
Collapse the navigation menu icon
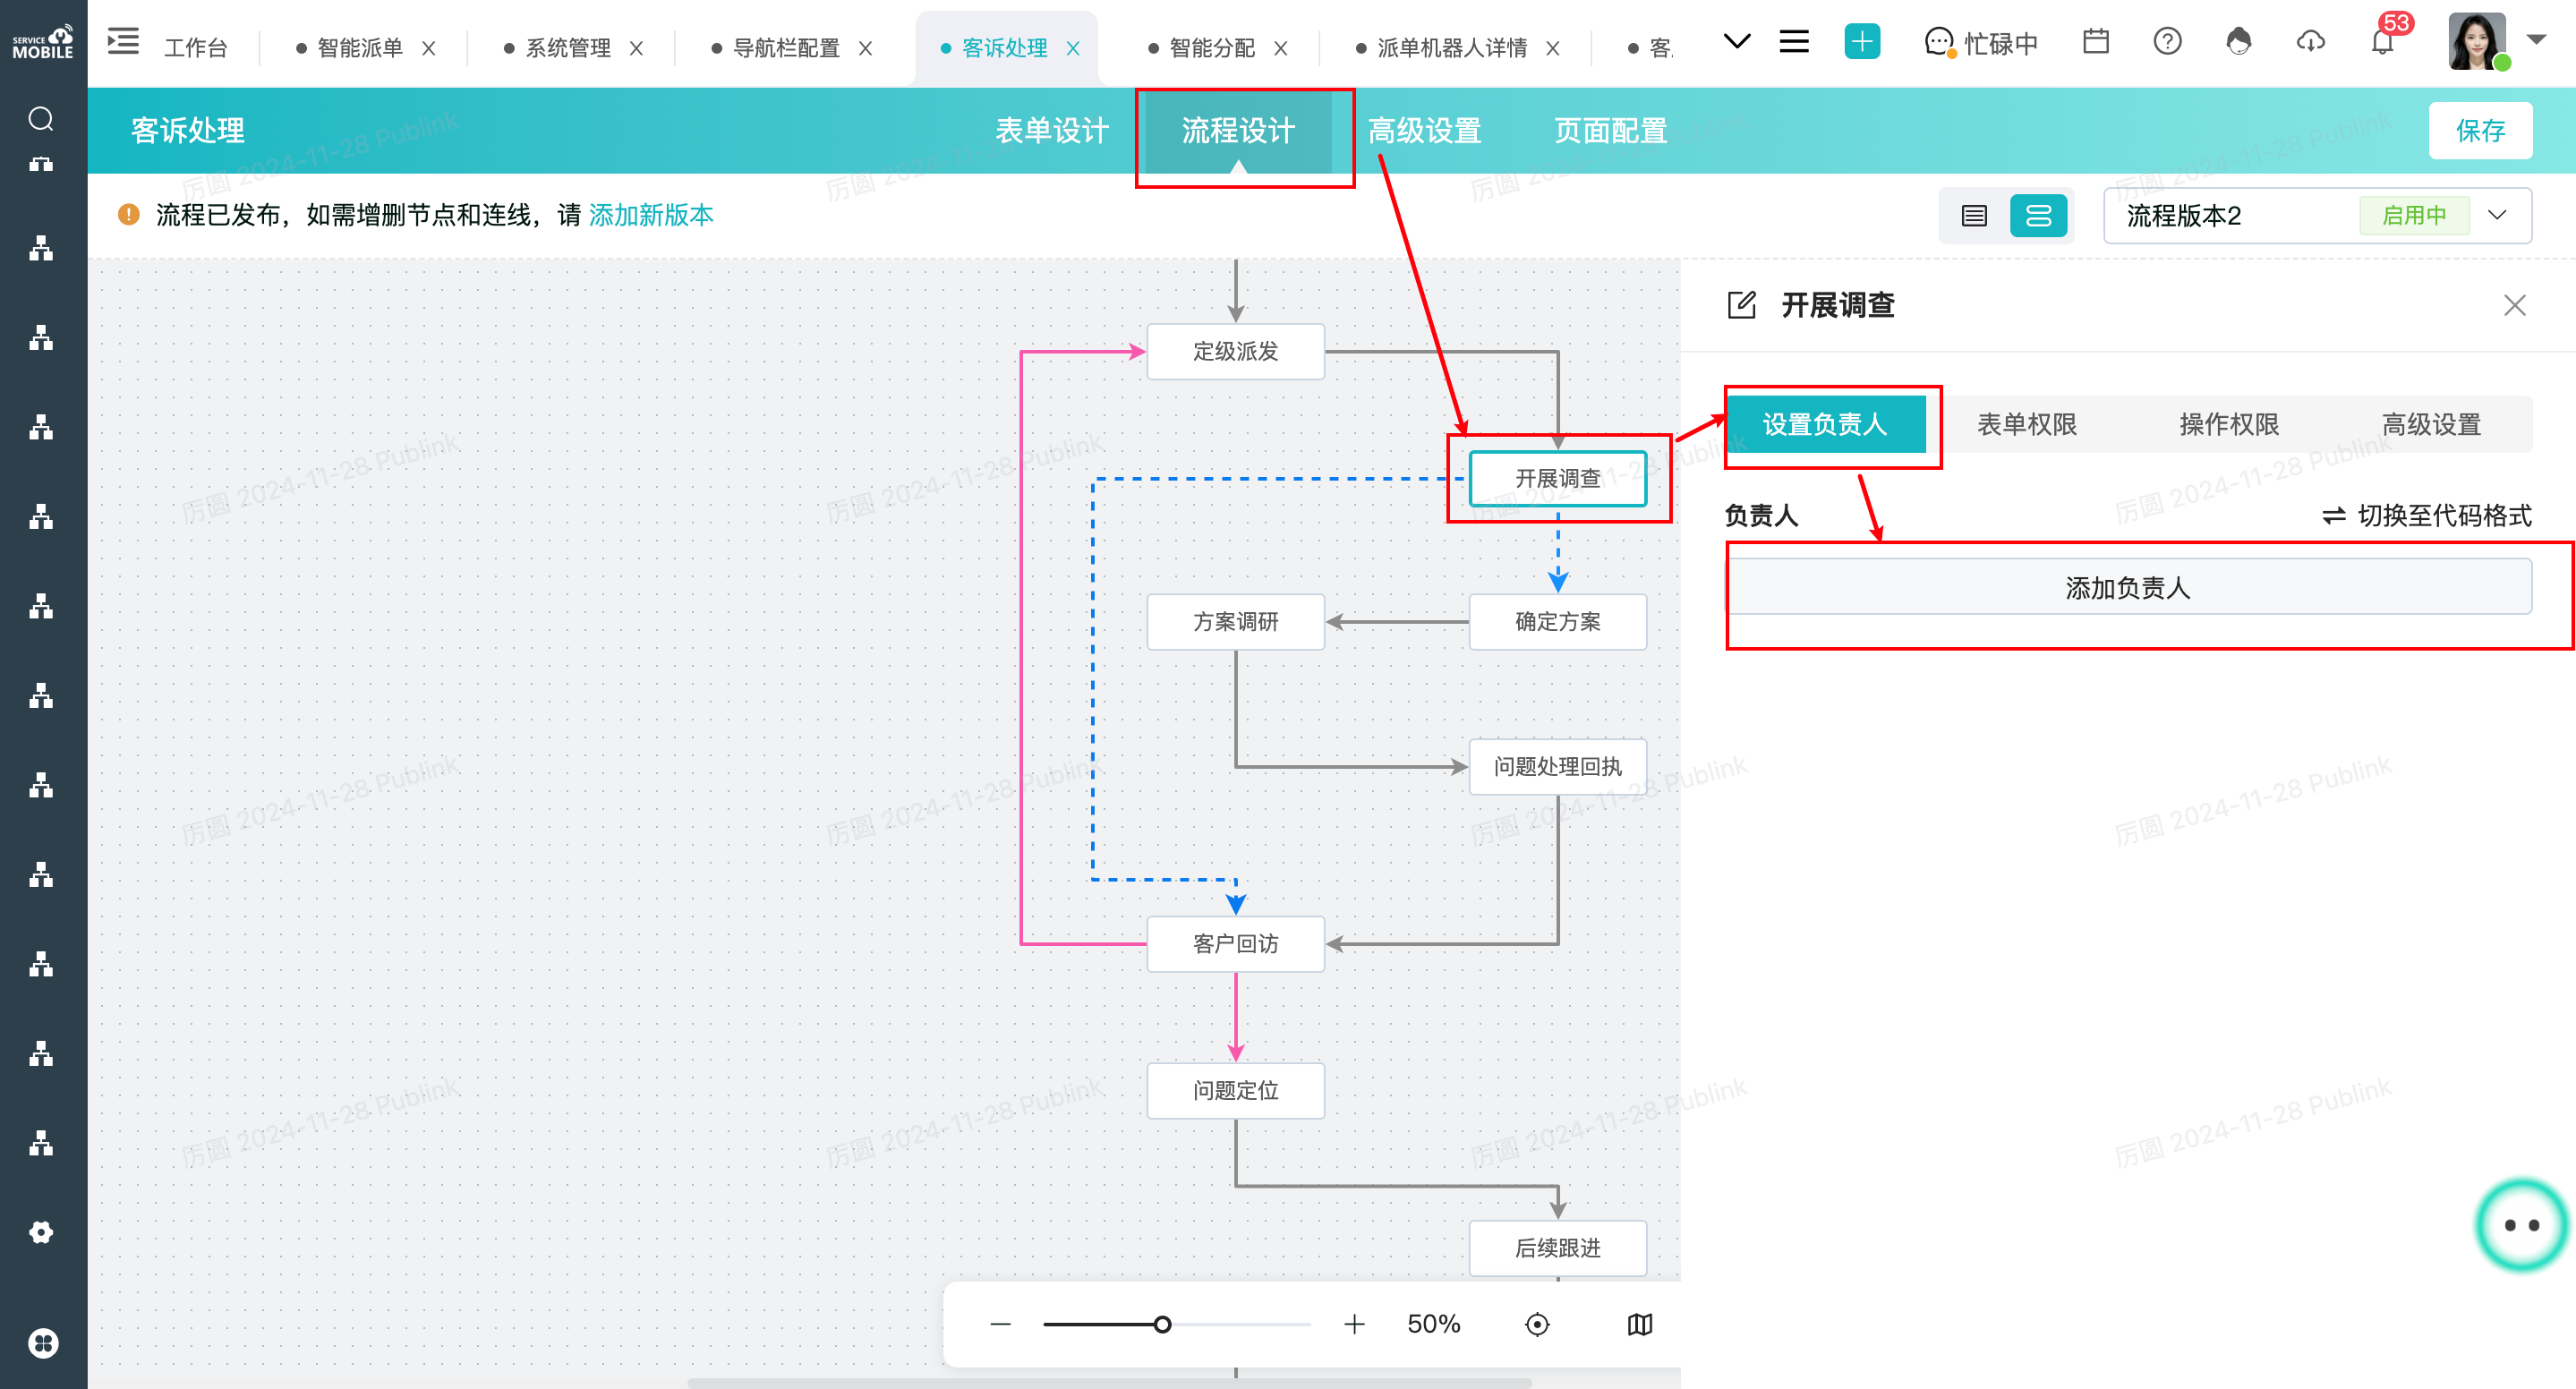click(x=123, y=42)
